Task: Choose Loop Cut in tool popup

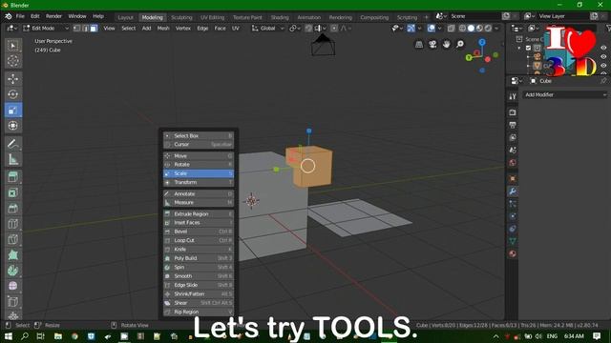Action: 199,240
